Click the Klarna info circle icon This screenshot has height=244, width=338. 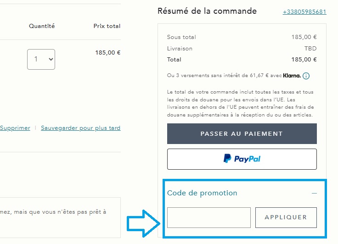306,76
